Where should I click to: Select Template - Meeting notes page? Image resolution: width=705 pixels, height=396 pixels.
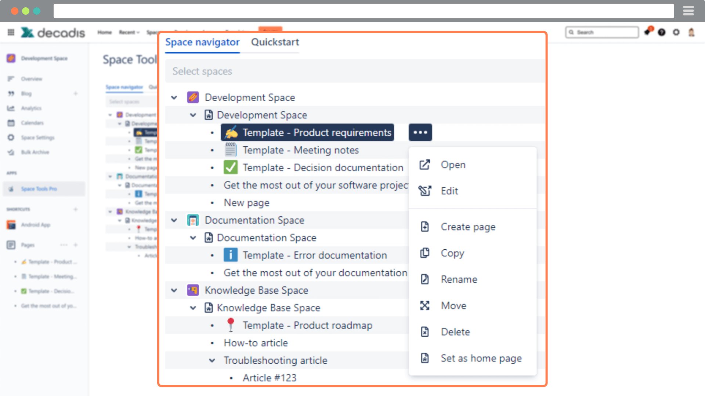[300, 150]
